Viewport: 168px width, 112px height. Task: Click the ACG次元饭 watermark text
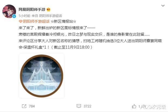click(x=153, y=107)
